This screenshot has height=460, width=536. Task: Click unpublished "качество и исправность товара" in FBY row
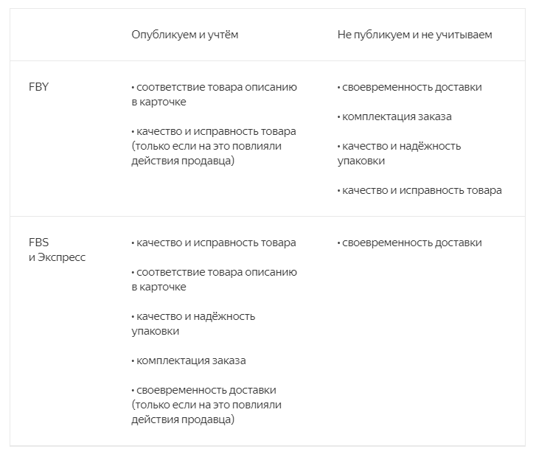pos(420,190)
